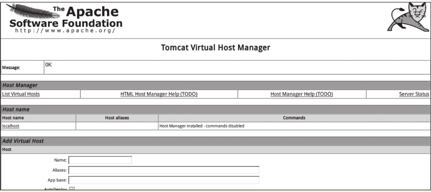Click the localhost host name link

click(11, 126)
